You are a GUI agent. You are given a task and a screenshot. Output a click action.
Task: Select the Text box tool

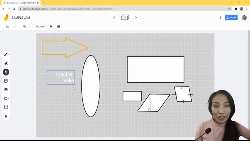pos(6,107)
